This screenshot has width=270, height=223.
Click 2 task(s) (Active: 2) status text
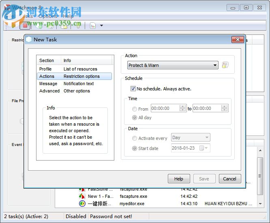26,216
